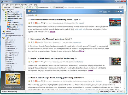Viewport: 128px width, 95px height.
Task: Click the Microsoft Vision Creativity ad image
Action: (x=13, y=79)
